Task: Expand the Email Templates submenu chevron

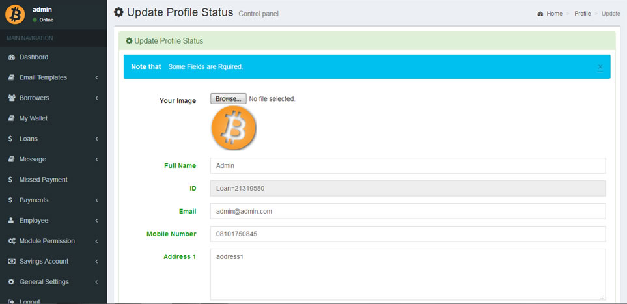Action: (96, 78)
